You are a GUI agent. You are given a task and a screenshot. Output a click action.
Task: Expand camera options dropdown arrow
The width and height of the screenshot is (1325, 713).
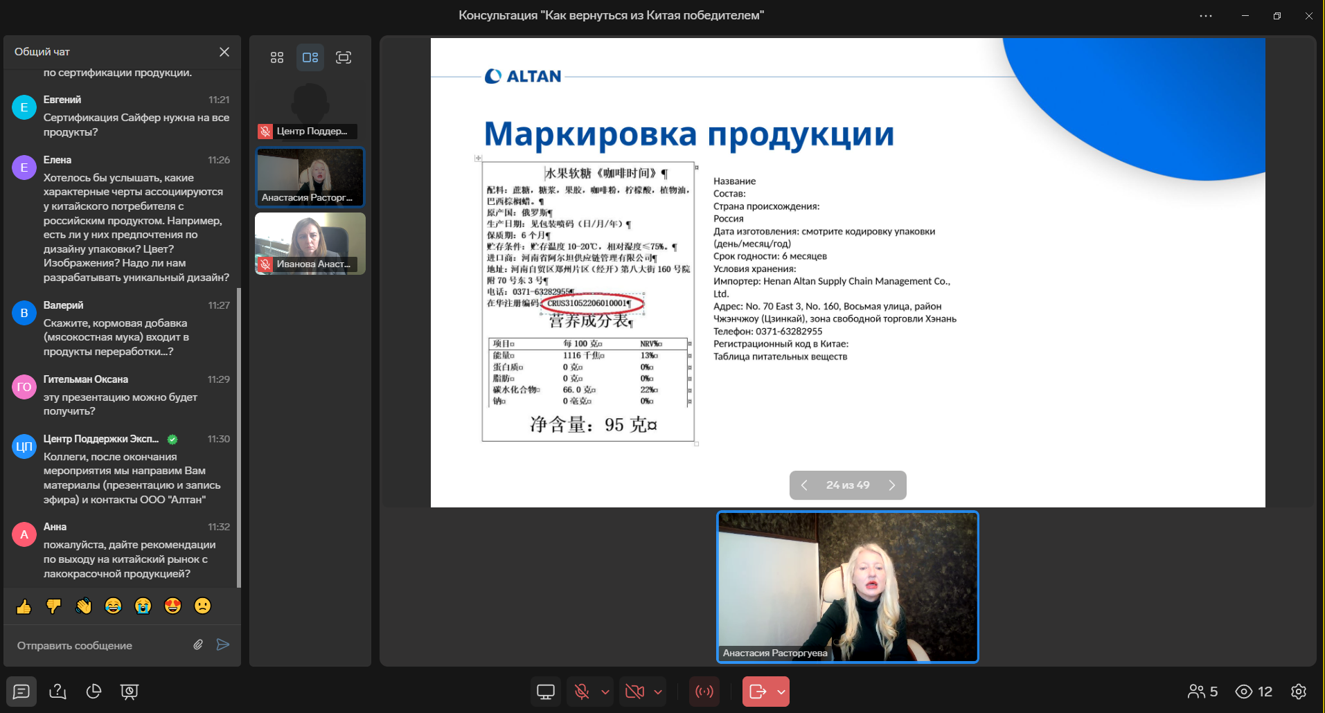pos(658,692)
